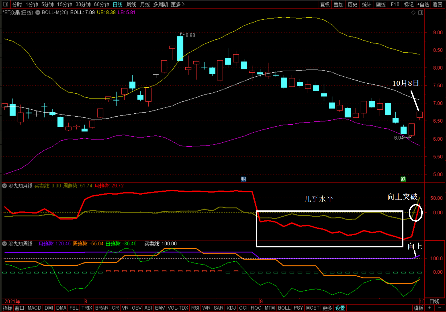Screen dimensions: 446x312
Task: Open the 设置 settings link
Action: [340, 308]
